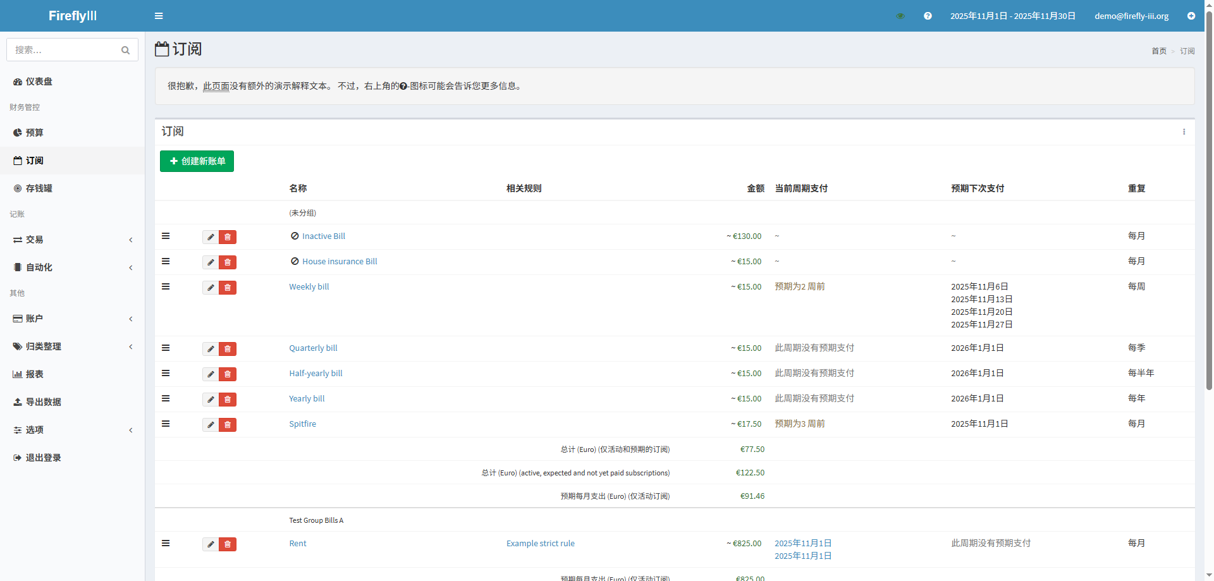
Task: Click the drag handle icon for Quarterly bill
Action: (x=166, y=348)
